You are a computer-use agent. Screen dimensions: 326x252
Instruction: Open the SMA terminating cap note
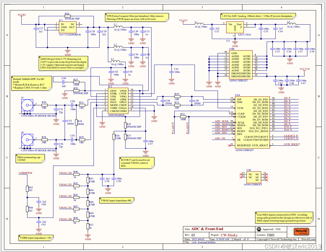click(x=30, y=159)
